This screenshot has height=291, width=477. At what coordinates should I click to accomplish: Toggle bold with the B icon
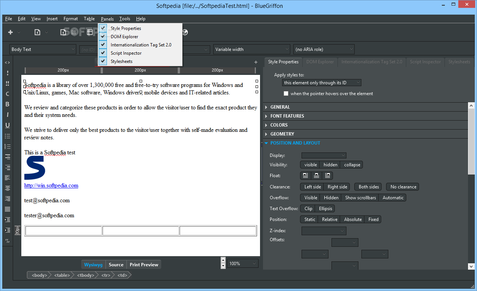point(7,104)
